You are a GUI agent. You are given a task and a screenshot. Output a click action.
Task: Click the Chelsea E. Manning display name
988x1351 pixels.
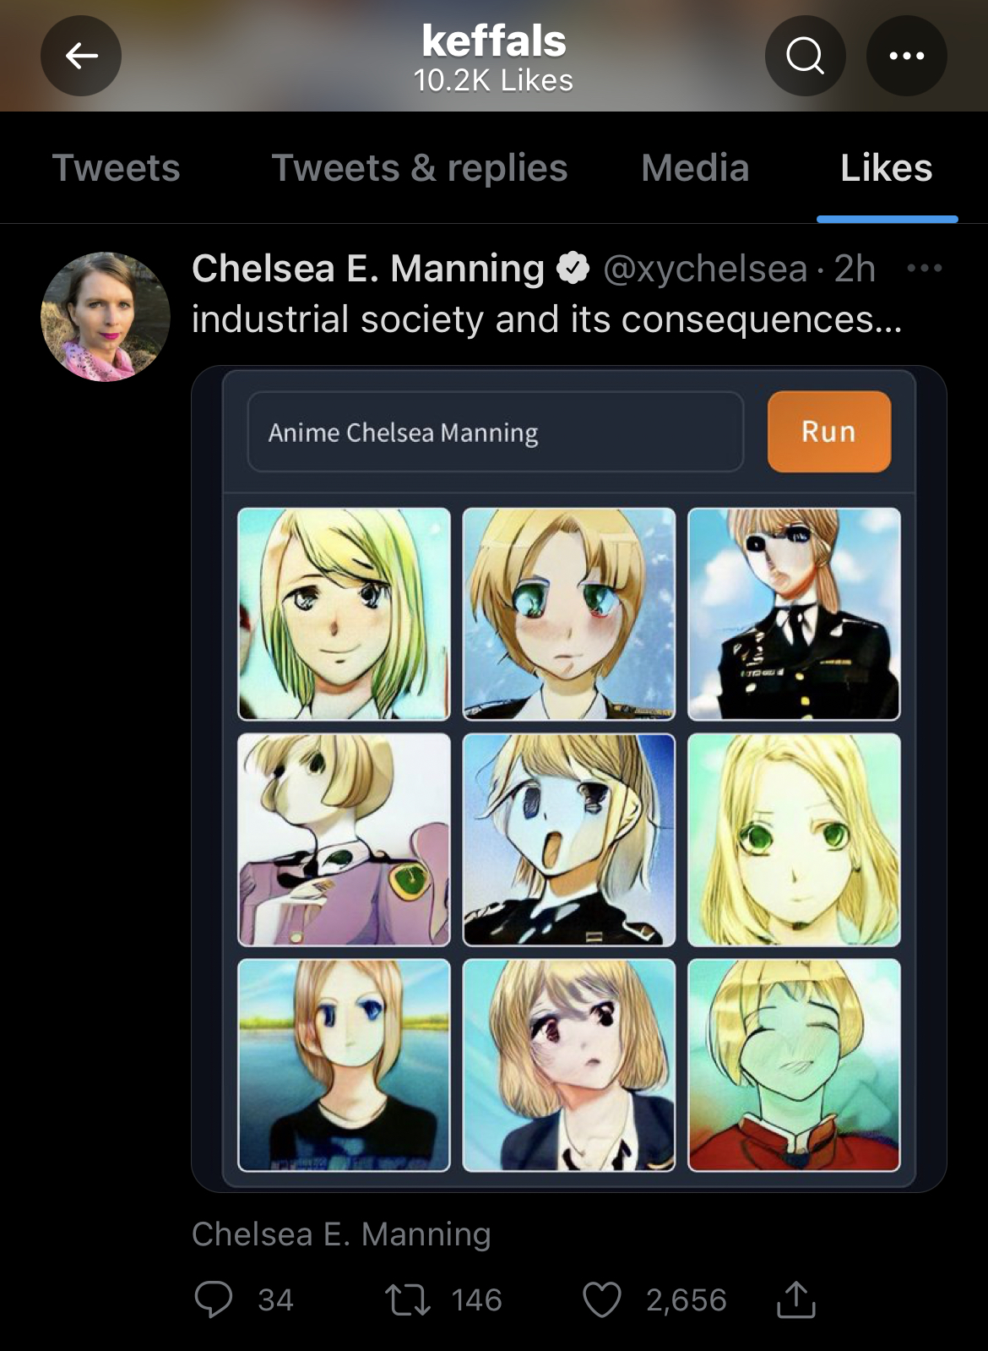(x=368, y=269)
